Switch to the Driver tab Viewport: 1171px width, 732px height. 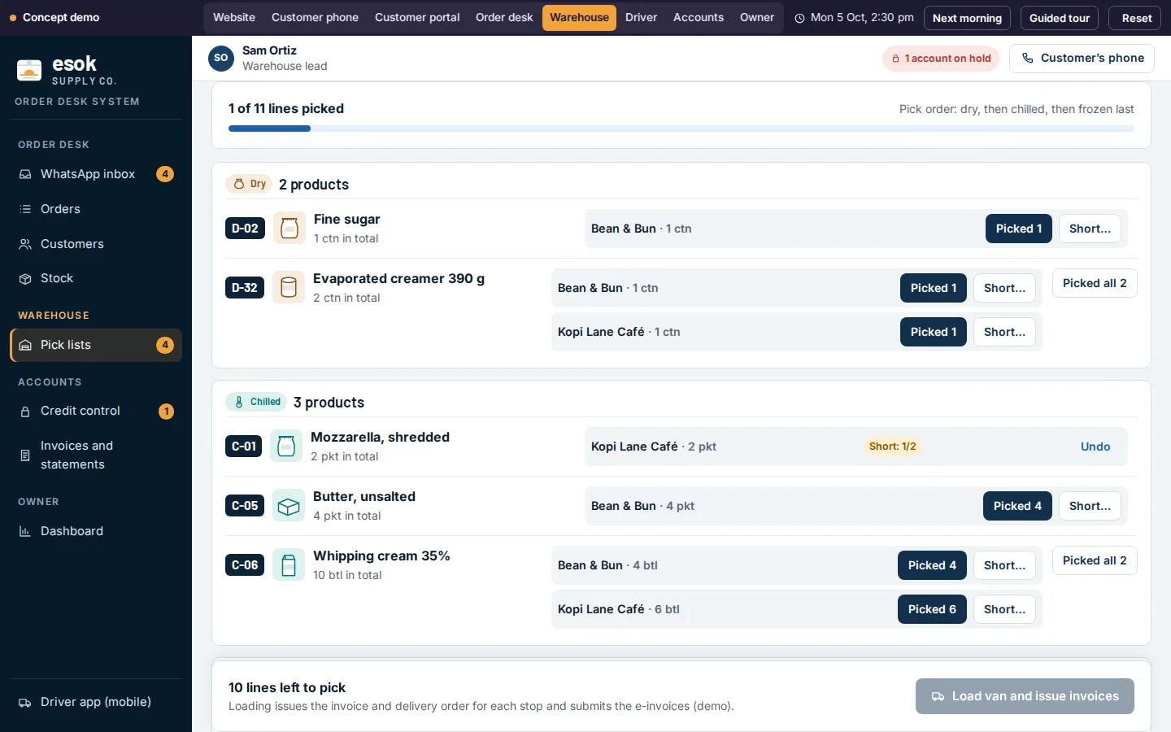[641, 17]
